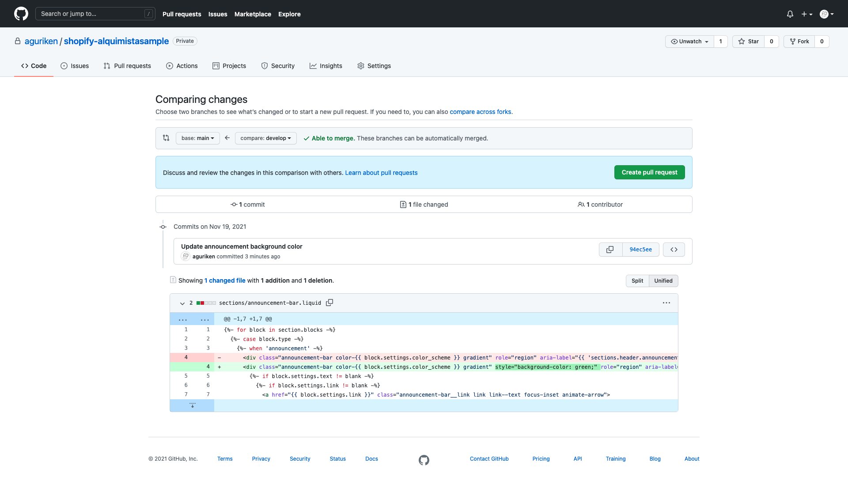Viewport: 848px width, 477px height.
Task: Switch to Split diff view
Action: click(637, 281)
